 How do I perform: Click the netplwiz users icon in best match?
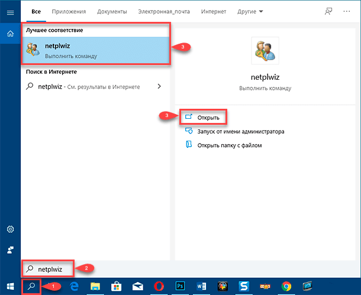(x=33, y=50)
